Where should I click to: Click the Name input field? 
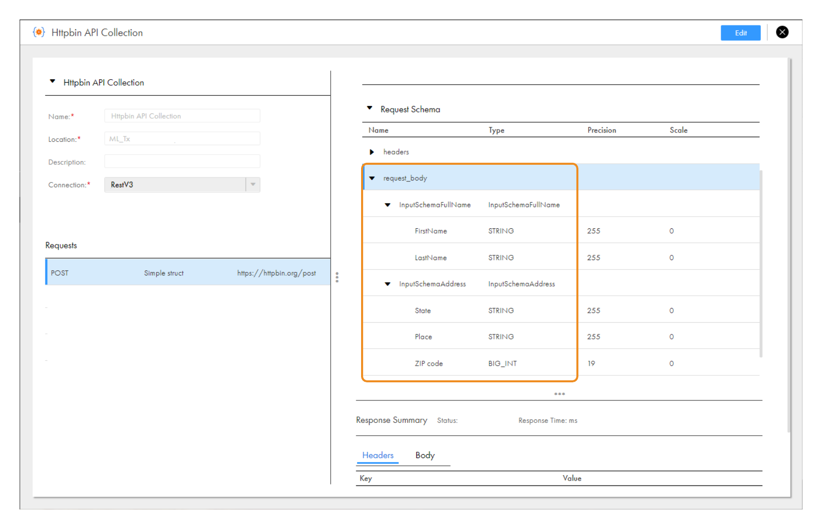(x=182, y=116)
